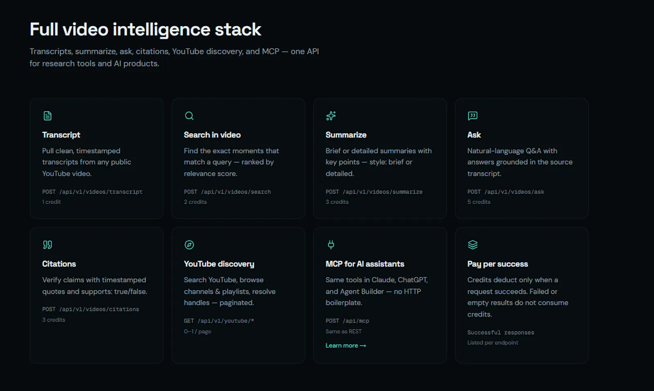Viewport: 654px width, 391px height.
Task: Click the subtitle starting 'Transcripts, summarize, ask'
Action: pos(174,58)
